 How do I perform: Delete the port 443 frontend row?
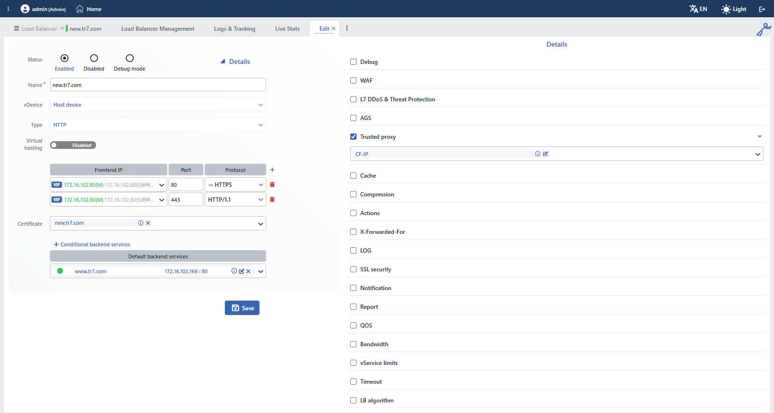click(272, 199)
